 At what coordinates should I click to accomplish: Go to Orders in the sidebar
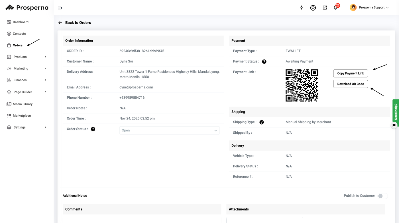tap(17, 45)
